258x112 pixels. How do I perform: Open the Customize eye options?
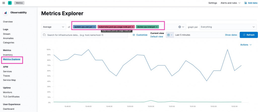pos(140,35)
